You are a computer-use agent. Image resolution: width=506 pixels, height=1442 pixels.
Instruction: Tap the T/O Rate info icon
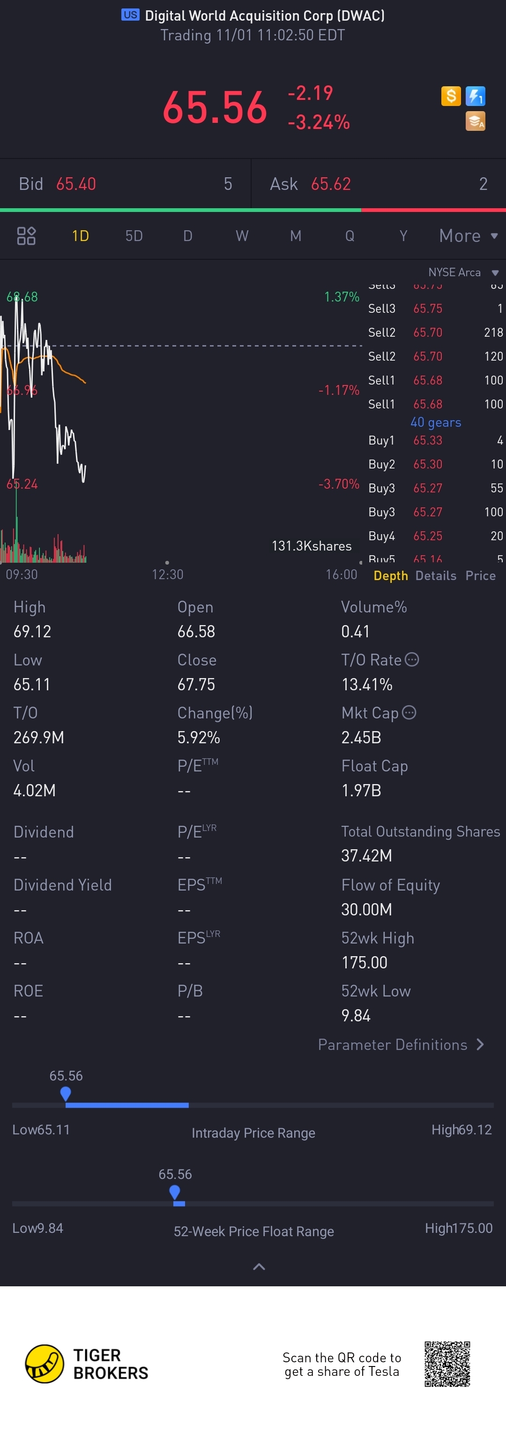[411, 659]
